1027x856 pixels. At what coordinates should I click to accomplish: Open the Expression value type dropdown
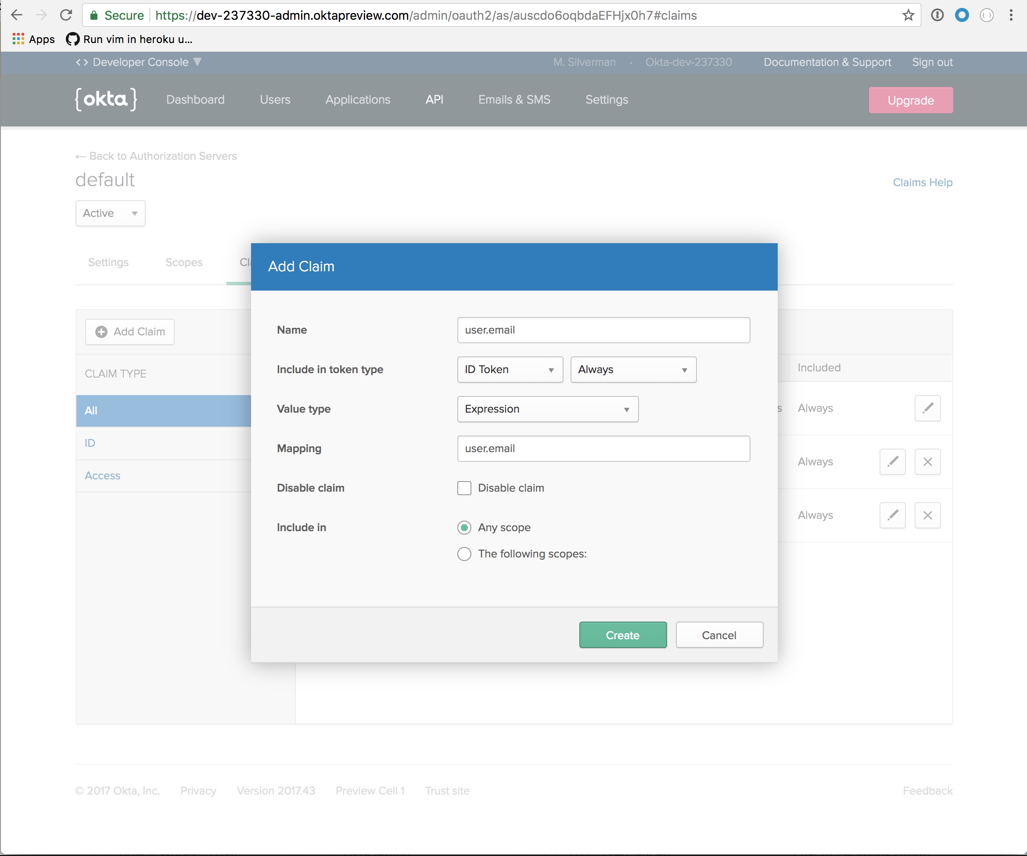pyautogui.click(x=547, y=410)
